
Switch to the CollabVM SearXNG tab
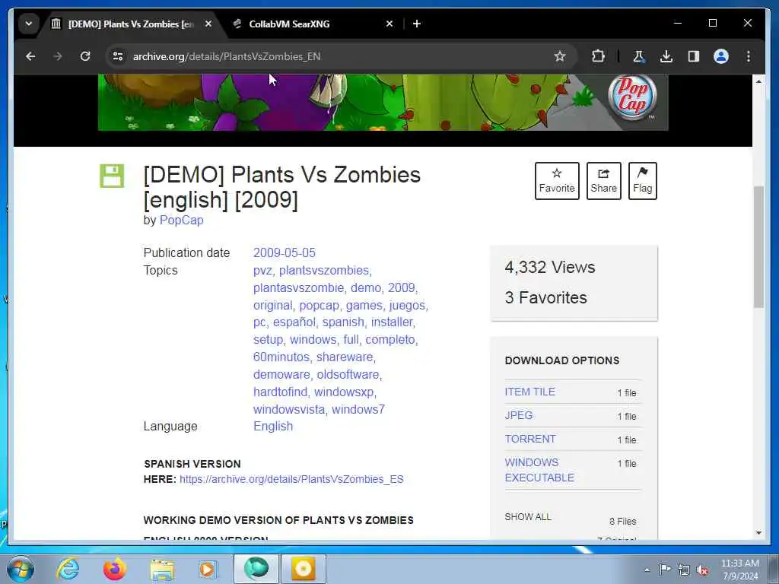[x=311, y=24]
